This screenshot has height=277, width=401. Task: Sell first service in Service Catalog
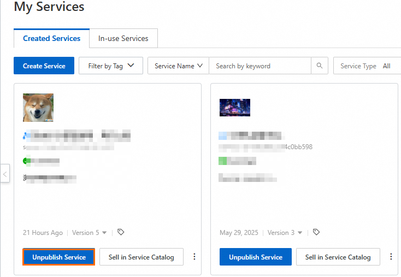pos(141,257)
